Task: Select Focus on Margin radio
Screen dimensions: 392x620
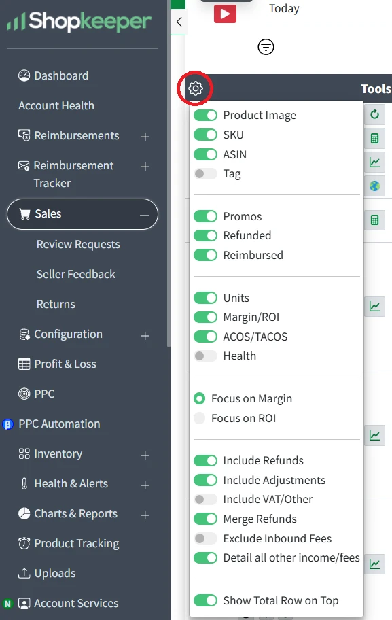Action: pos(200,398)
